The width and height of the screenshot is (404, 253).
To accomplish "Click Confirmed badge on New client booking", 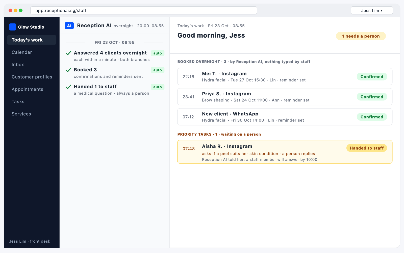I will click(372, 117).
